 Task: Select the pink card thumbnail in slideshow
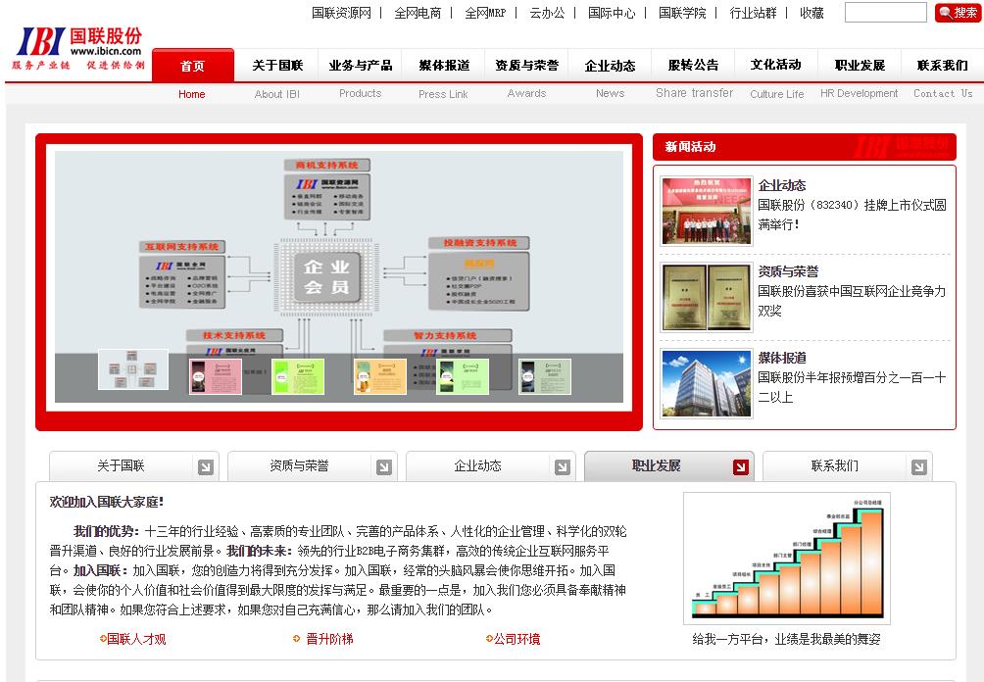(x=216, y=376)
